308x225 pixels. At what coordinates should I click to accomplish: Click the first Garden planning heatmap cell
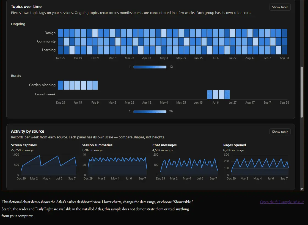[x=61, y=85]
